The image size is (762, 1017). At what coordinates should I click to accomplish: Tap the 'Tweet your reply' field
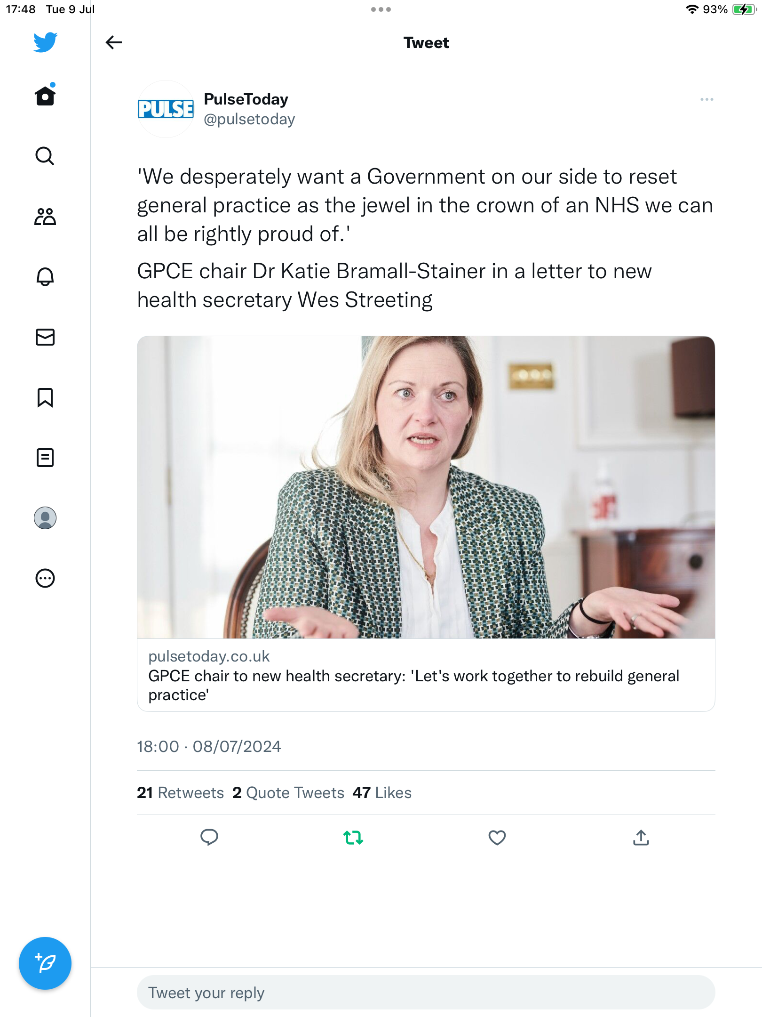pyautogui.click(x=426, y=993)
